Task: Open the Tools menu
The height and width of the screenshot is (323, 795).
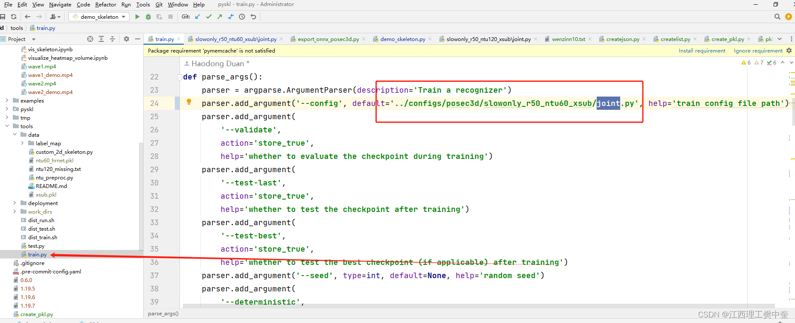Action: click(143, 4)
